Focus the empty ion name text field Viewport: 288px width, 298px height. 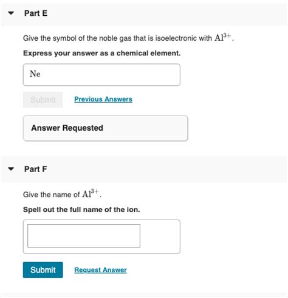pyautogui.click(x=84, y=235)
